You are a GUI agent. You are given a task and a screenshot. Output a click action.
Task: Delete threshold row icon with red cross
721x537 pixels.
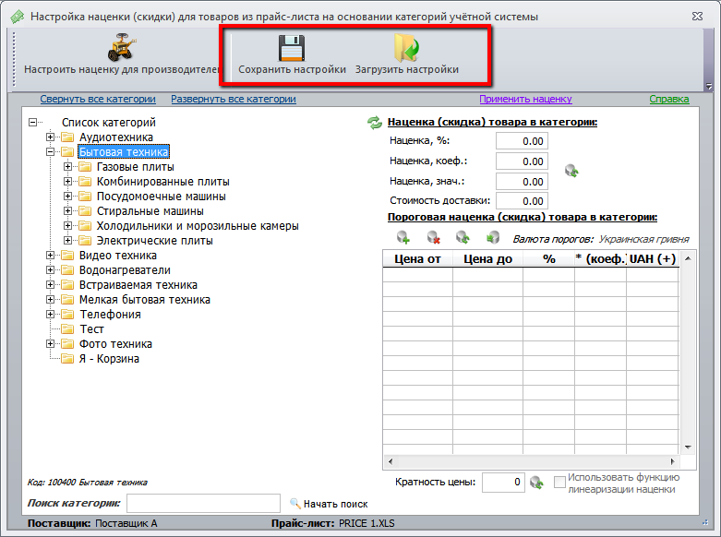click(433, 237)
